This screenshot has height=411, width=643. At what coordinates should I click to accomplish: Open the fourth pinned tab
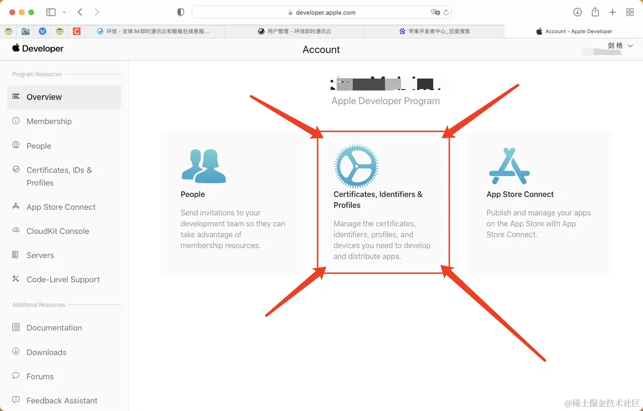tap(60, 31)
